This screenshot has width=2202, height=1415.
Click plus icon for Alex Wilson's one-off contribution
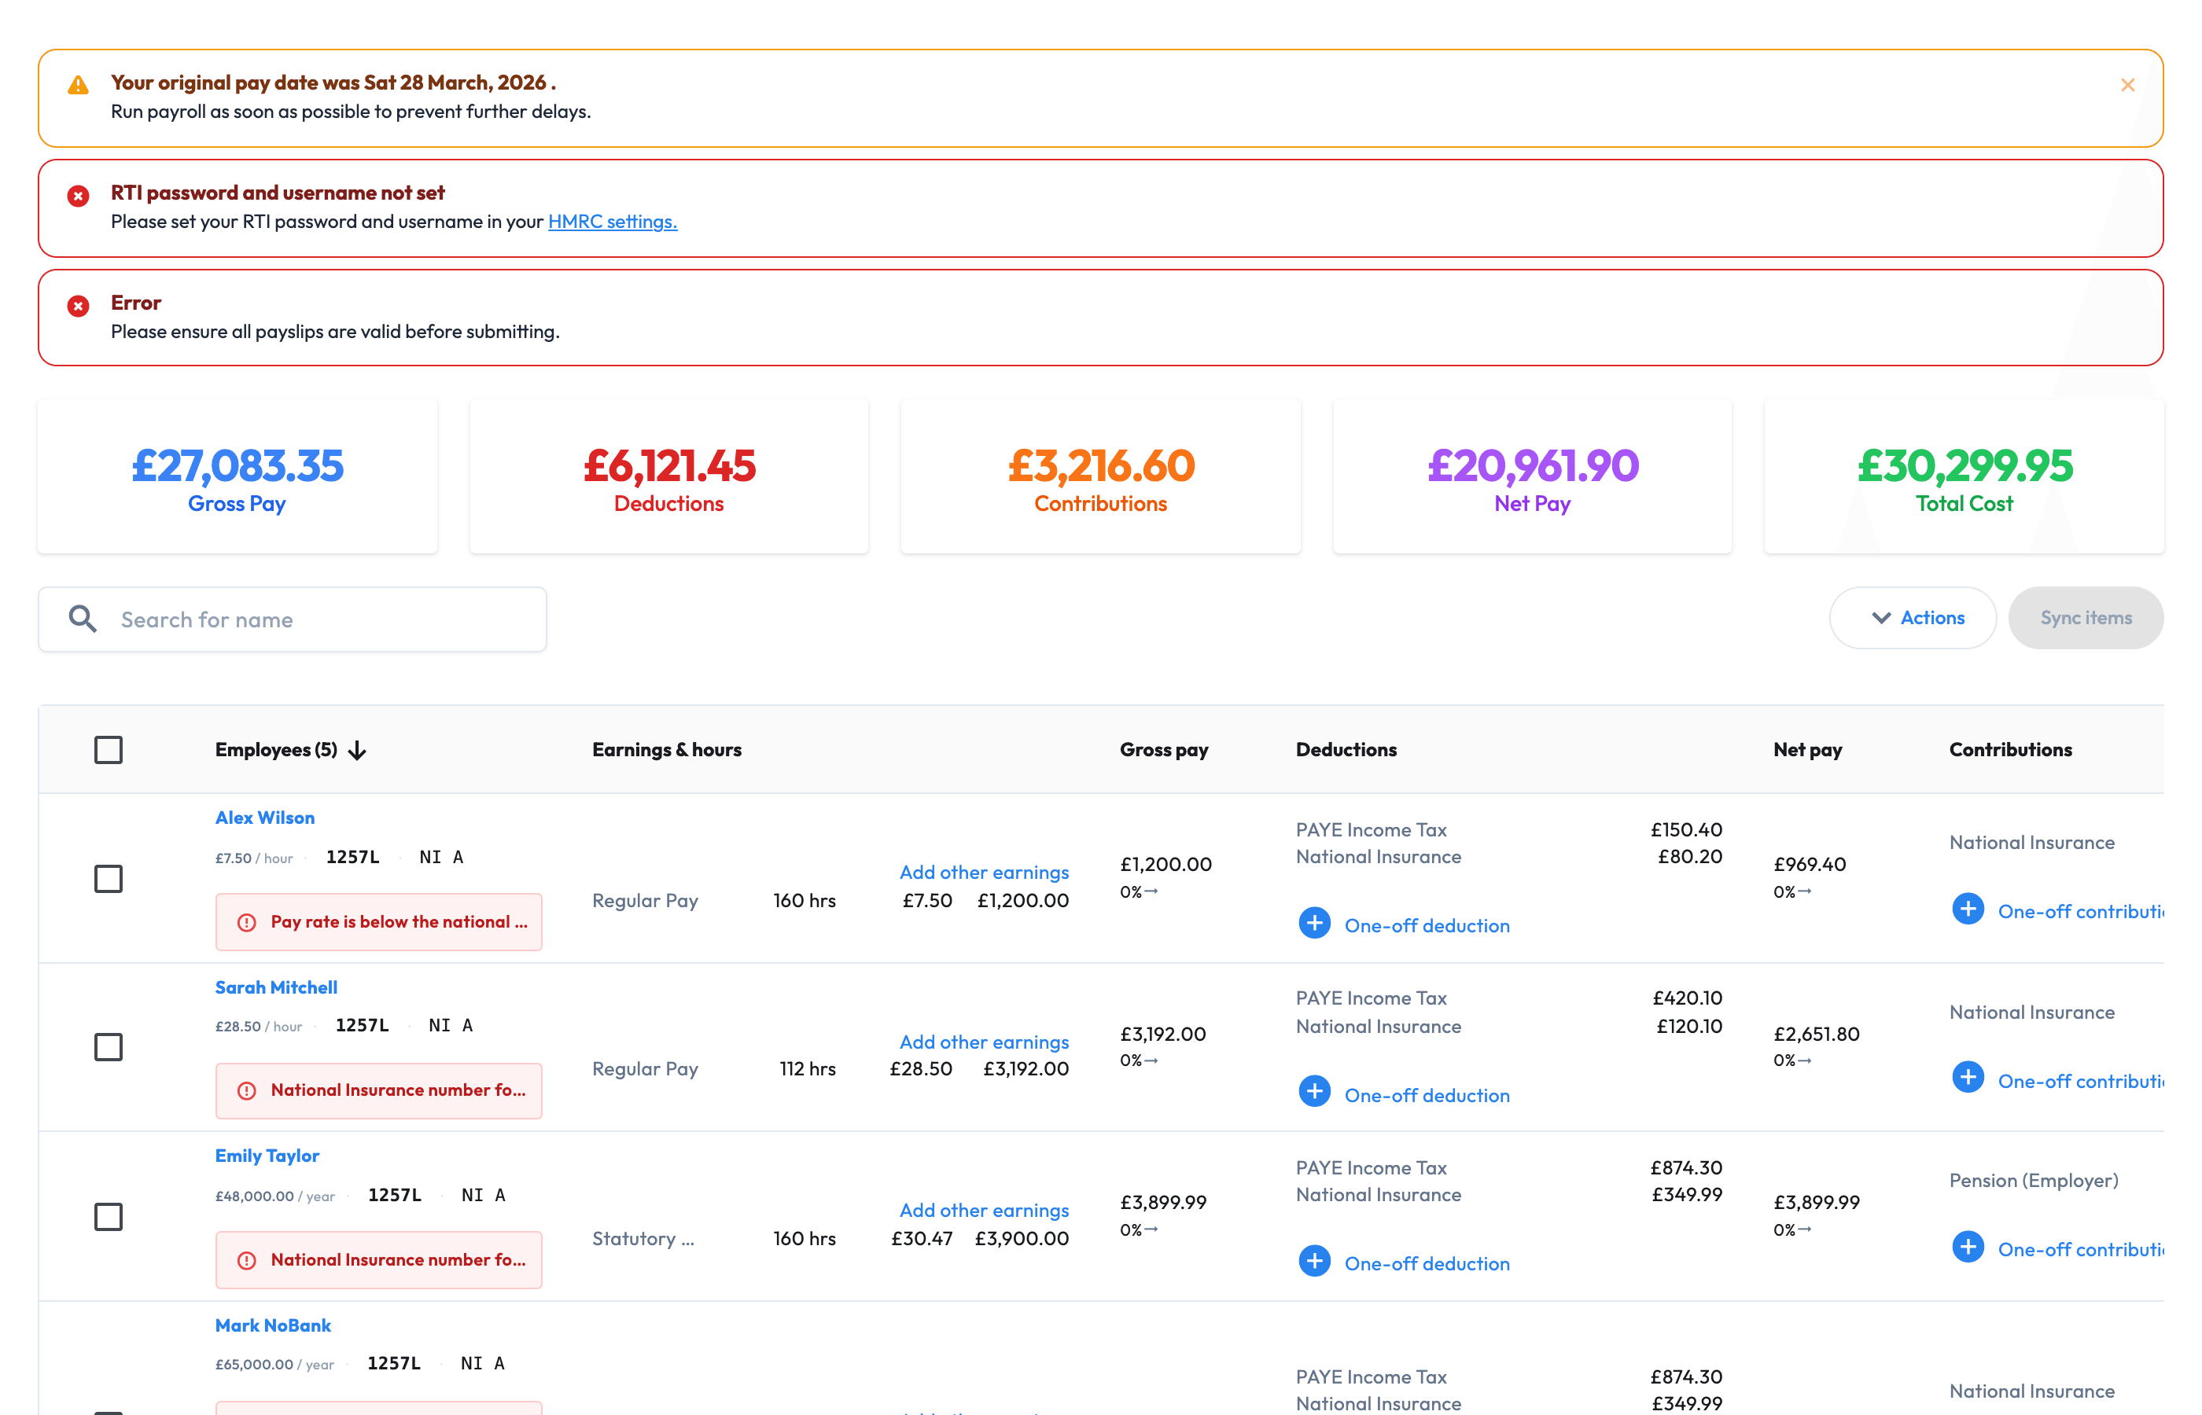point(1968,909)
